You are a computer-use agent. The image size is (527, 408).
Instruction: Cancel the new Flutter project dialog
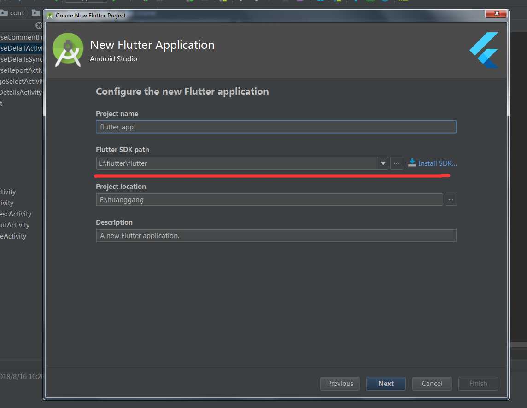(432, 384)
